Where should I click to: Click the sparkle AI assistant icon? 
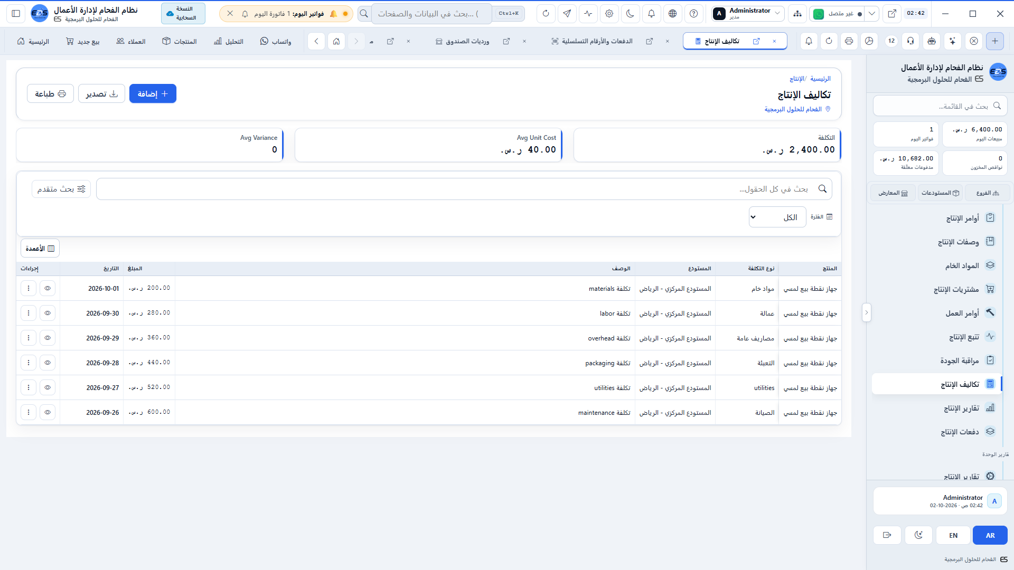pos(952,41)
